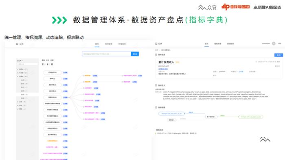Click the blue button above the info card
285x160 pixels.
click(278, 55)
